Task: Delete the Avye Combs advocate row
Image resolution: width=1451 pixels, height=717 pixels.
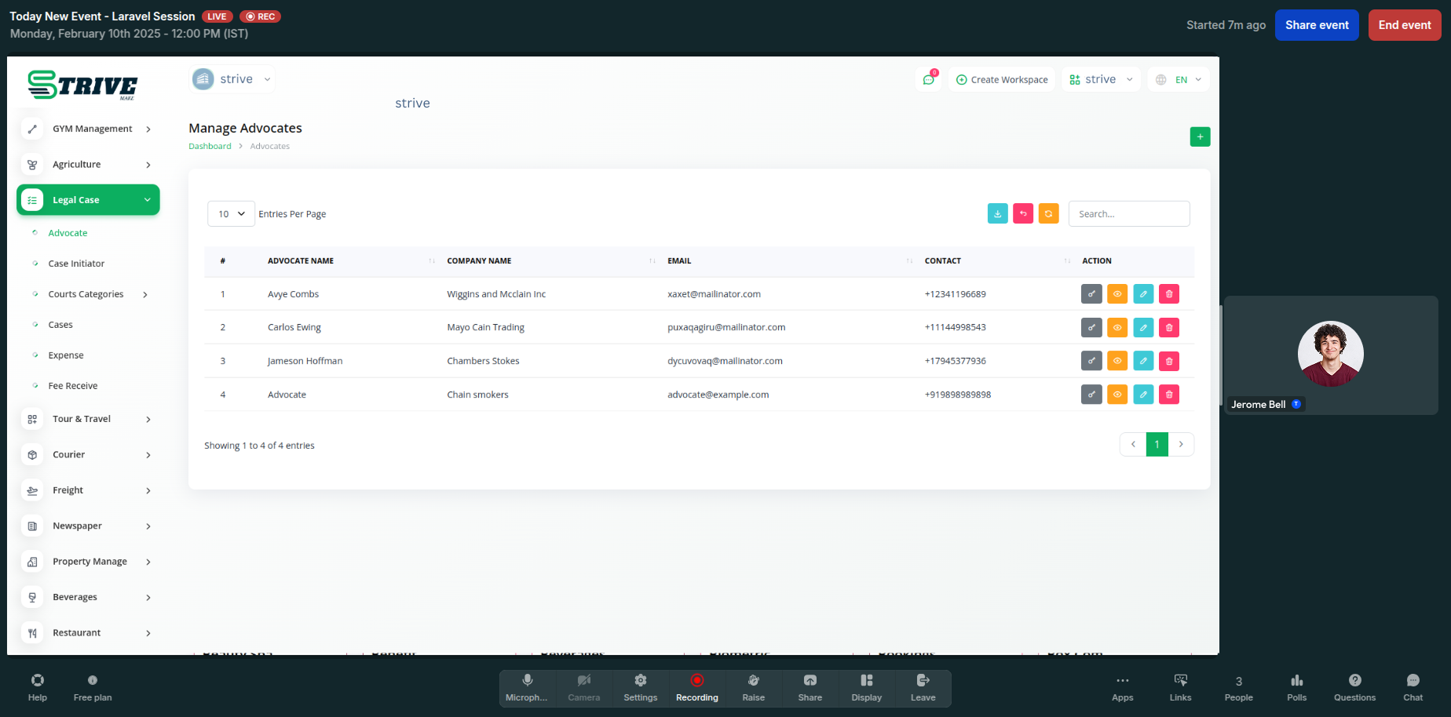Action: [1169, 294]
